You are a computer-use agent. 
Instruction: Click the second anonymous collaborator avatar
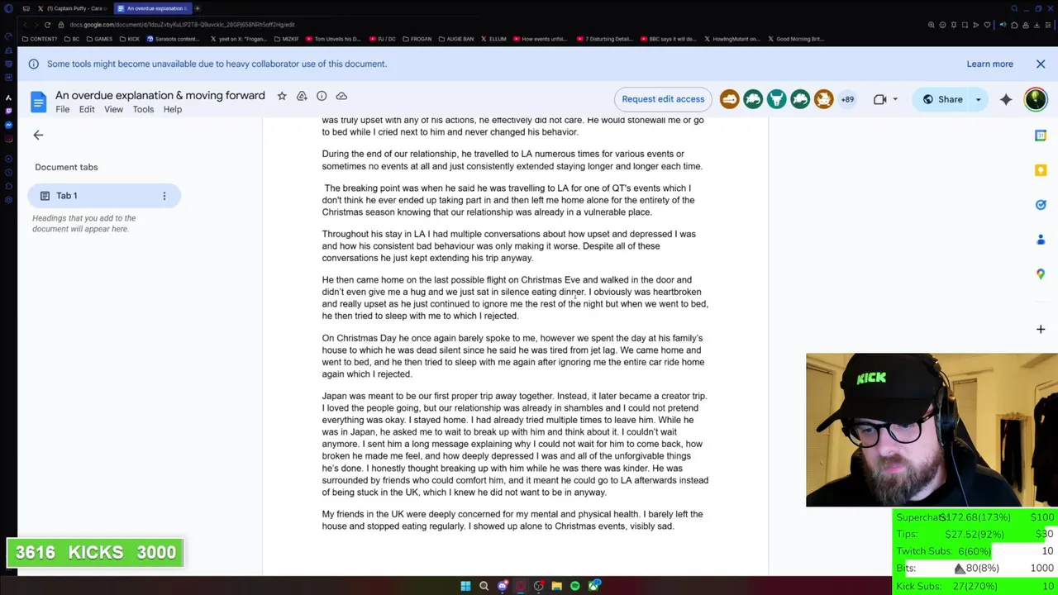pyautogui.click(x=753, y=99)
